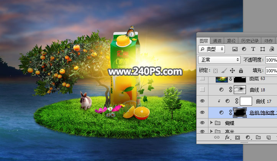The height and width of the screenshot is (161, 277).
Task: Click the lock position (move) icon
Action: click(233, 71)
